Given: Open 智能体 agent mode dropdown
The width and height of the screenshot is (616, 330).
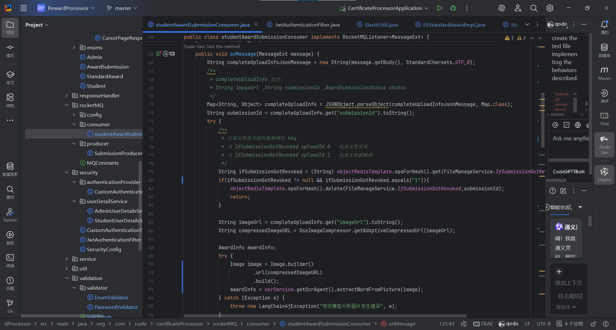Looking at the screenshot, I should [x=566, y=307].
